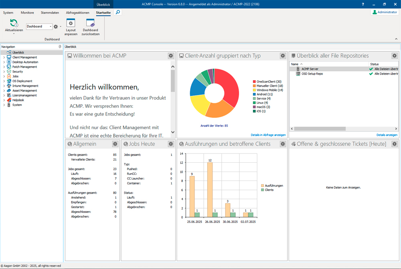Click the 26.06.2025 Ausführungen bar

click(x=210, y=190)
